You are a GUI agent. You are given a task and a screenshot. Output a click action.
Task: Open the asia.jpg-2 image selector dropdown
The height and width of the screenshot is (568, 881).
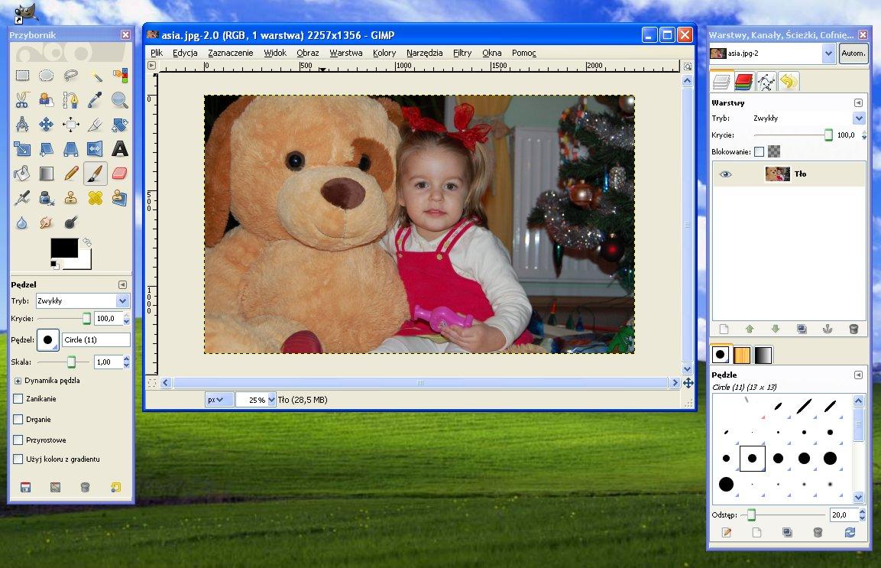tap(828, 54)
